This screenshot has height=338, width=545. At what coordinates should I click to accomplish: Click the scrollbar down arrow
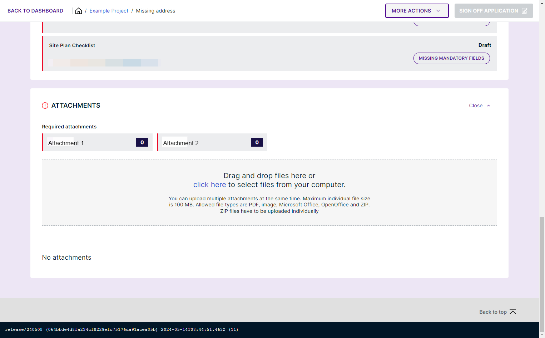542,335
